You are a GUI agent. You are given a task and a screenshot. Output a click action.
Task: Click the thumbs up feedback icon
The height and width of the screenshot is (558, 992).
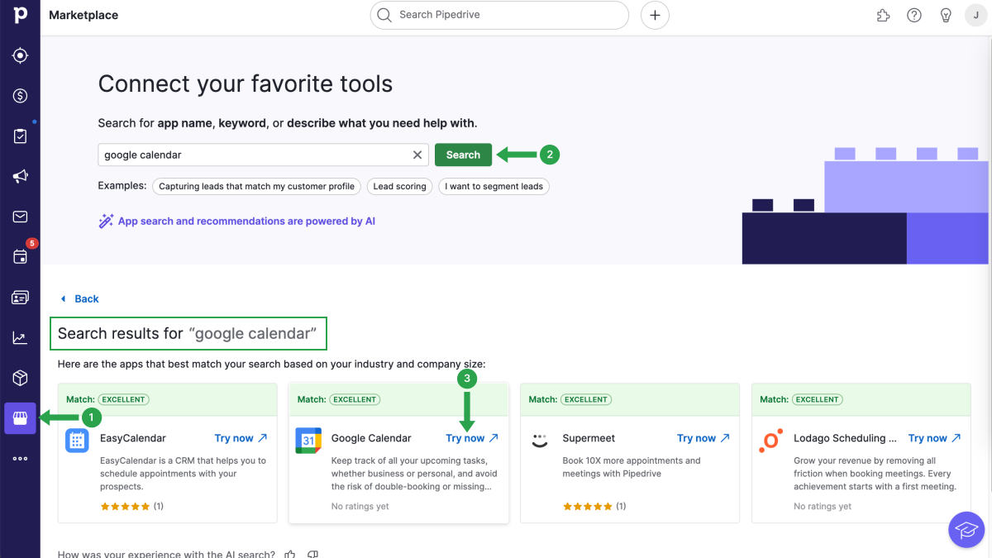(x=290, y=554)
